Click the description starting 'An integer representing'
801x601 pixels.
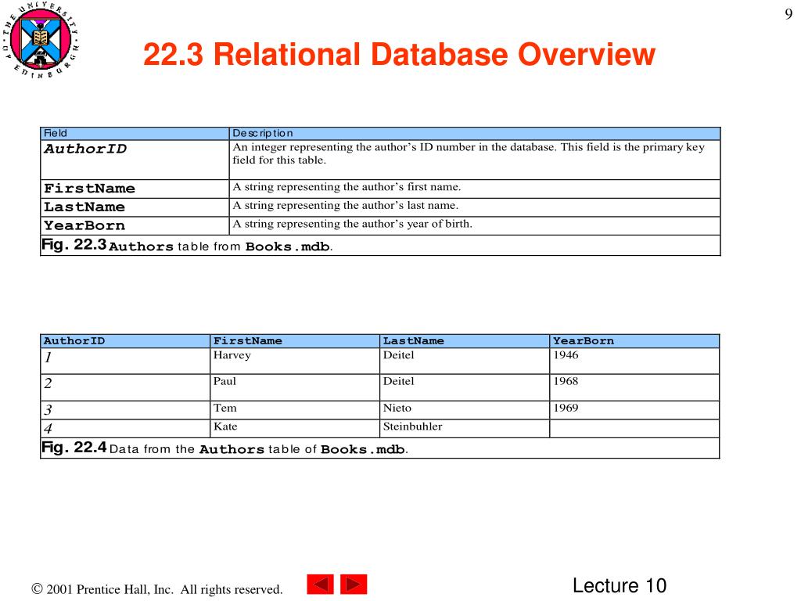coord(469,153)
